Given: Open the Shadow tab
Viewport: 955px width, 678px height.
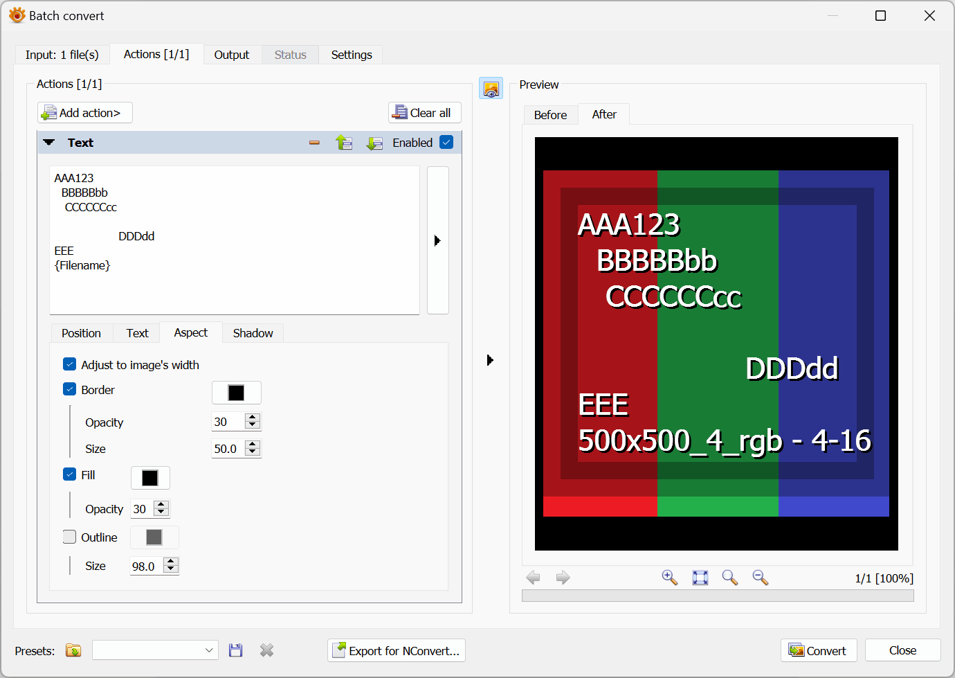Looking at the screenshot, I should pyautogui.click(x=253, y=333).
